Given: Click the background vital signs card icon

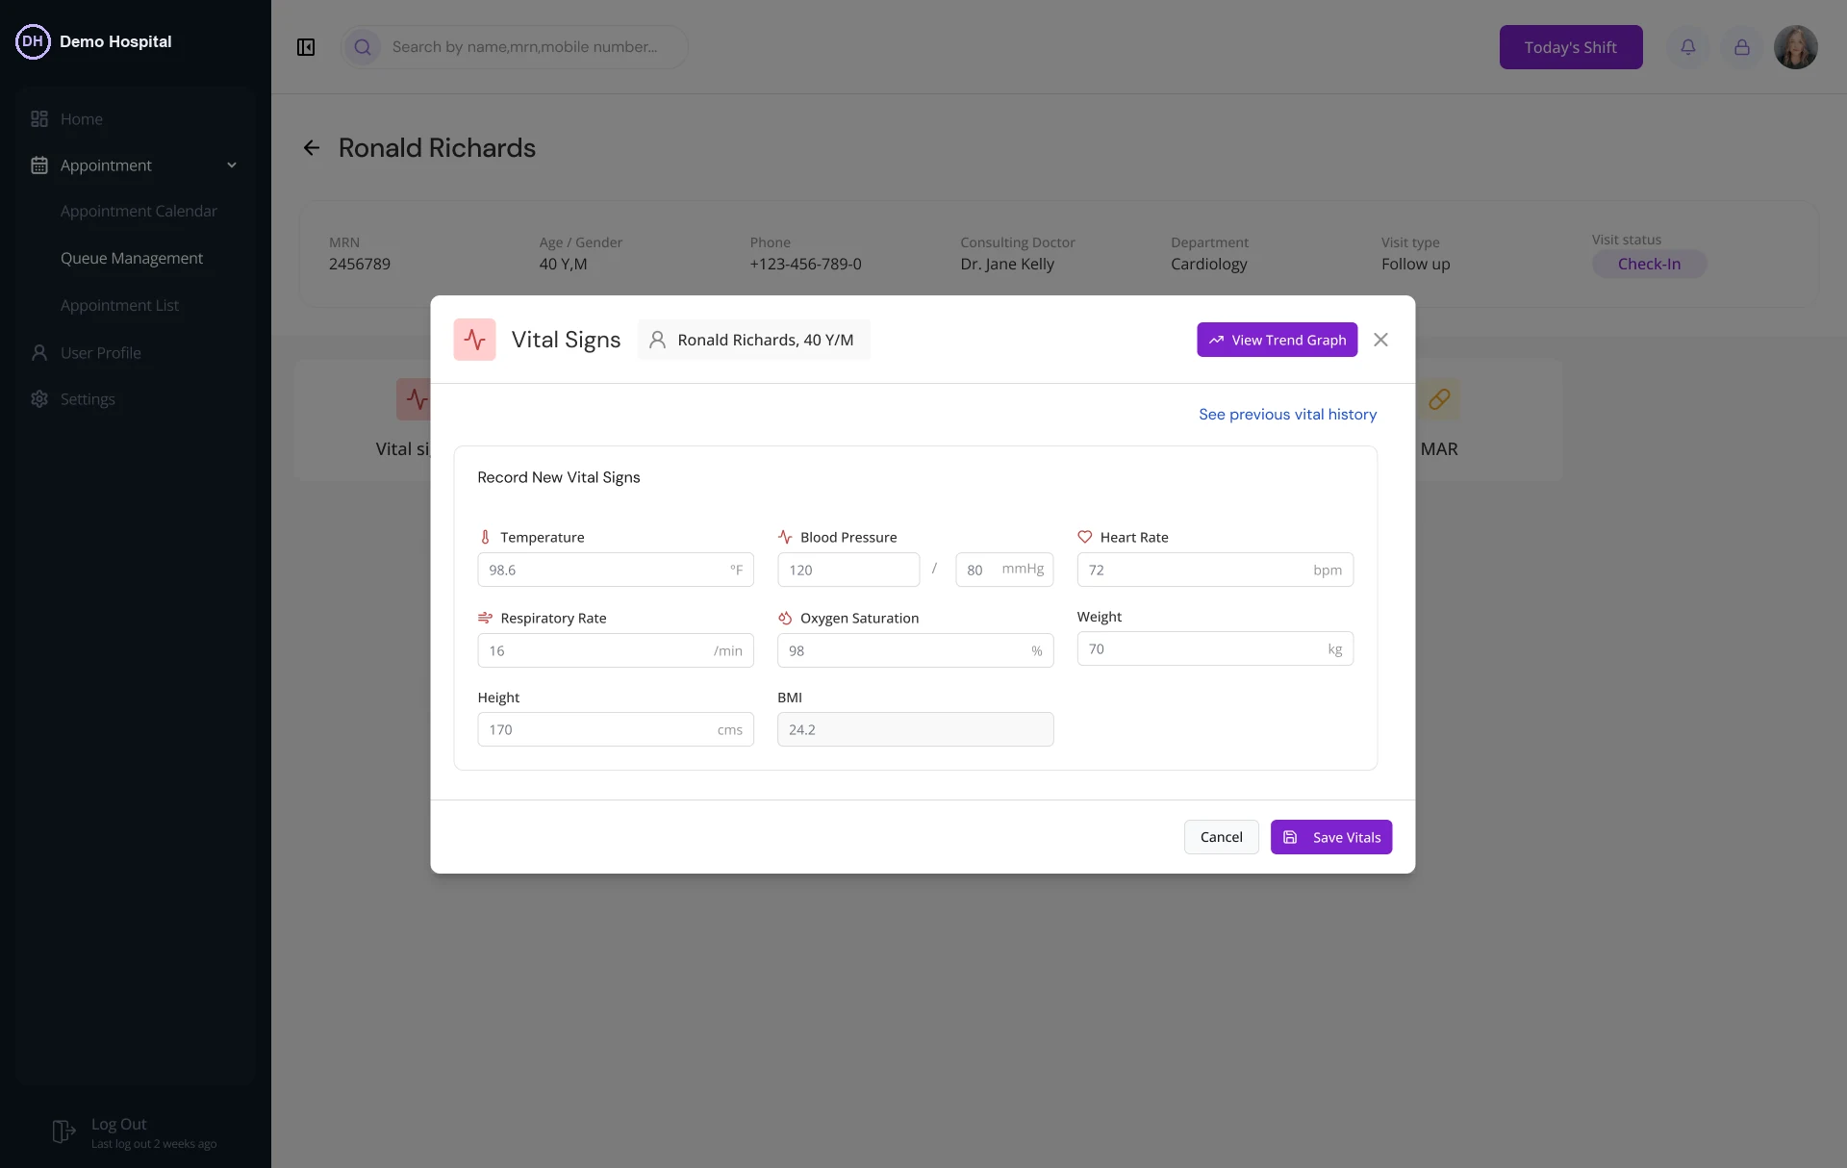Looking at the screenshot, I should (414, 399).
